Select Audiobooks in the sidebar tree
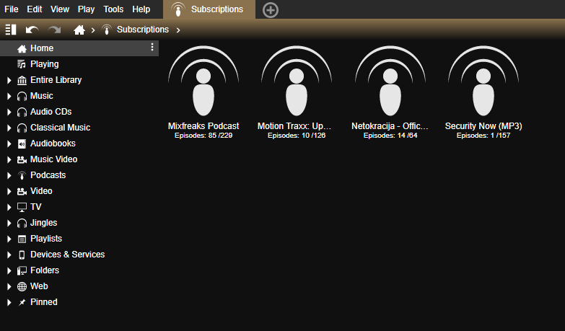565x331 pixels. [53, 144]
